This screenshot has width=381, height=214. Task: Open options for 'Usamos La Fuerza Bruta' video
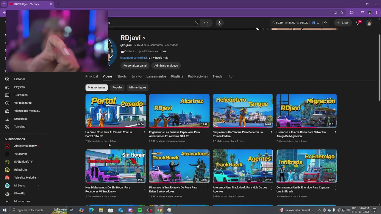point(335,133)
